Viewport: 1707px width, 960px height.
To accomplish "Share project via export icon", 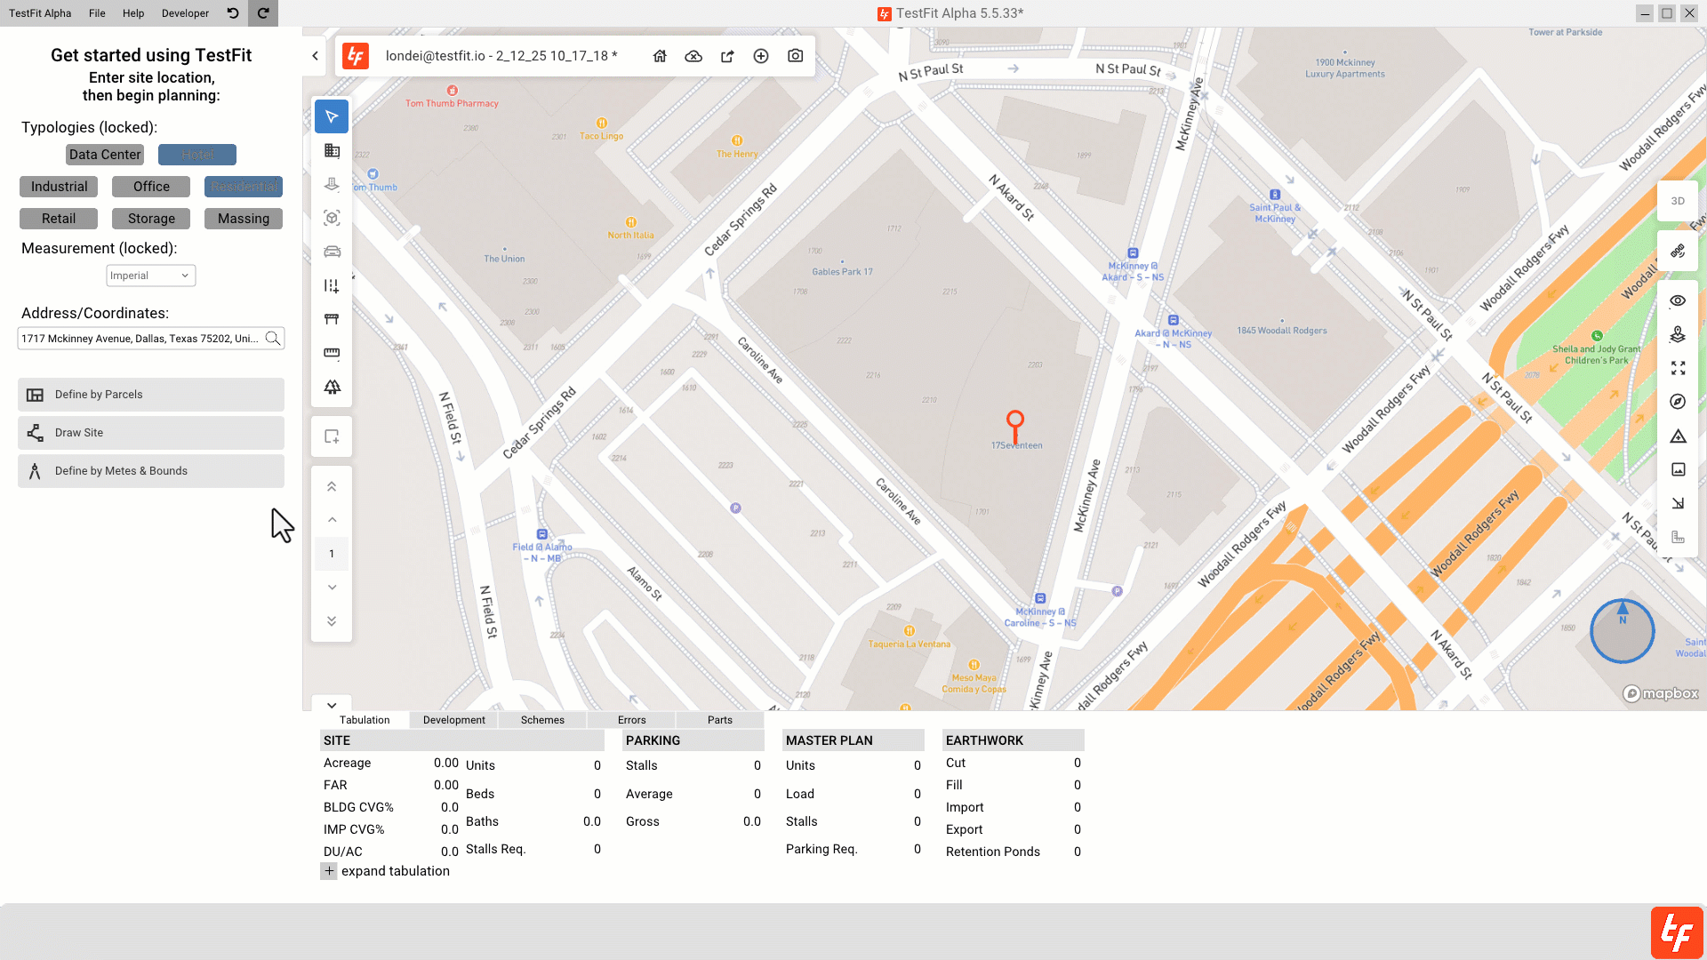I will (x=727, y=56).
